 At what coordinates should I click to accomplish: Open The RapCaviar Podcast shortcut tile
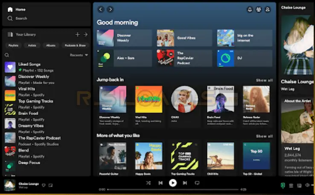184,58
